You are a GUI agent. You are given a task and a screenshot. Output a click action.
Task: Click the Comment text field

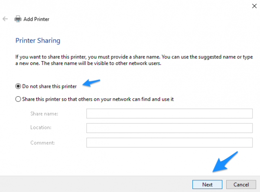coord(169,143)
